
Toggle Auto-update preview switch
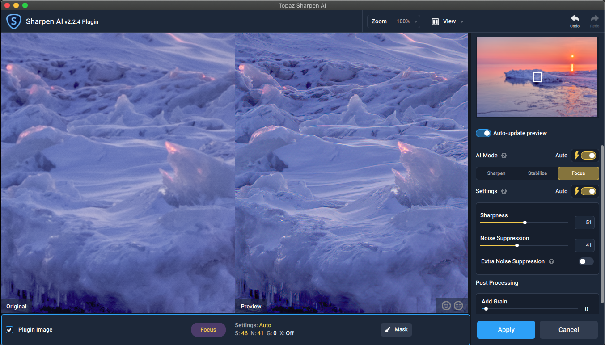483,133
